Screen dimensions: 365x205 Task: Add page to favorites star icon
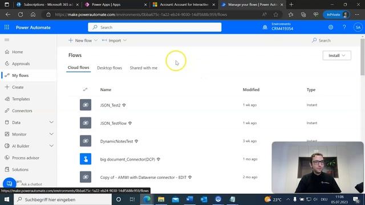[276, 15]
